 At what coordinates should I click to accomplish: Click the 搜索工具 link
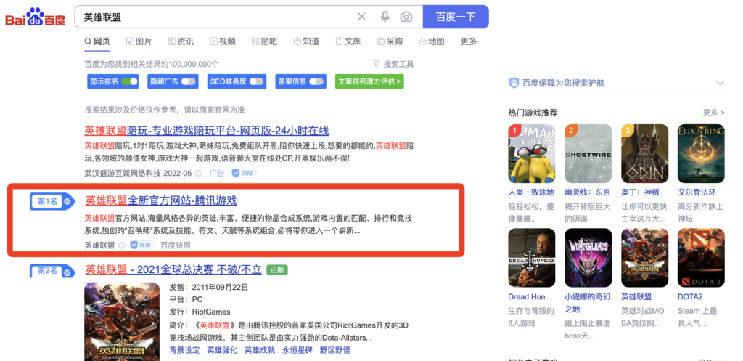pyautogui.click(x=398, y=64)
